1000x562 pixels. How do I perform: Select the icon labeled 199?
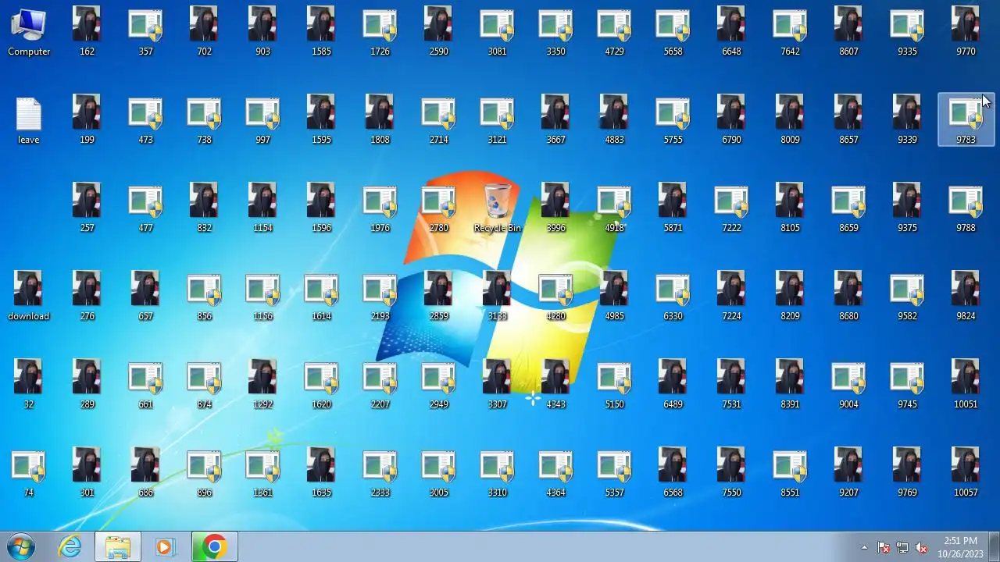coord(87,120)
